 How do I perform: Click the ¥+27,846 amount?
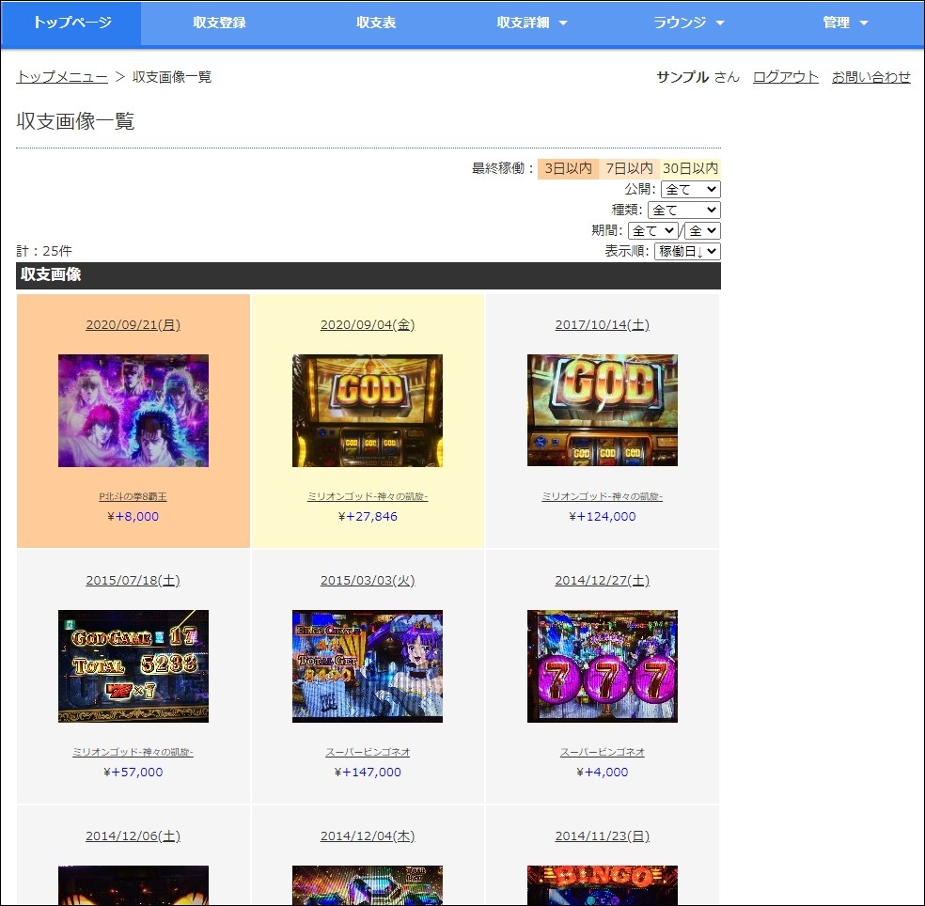pyautogui.click(x=368, y=517)
